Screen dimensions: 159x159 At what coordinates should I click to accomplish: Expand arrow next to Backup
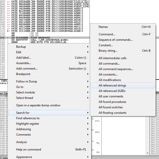click(88, 47)
